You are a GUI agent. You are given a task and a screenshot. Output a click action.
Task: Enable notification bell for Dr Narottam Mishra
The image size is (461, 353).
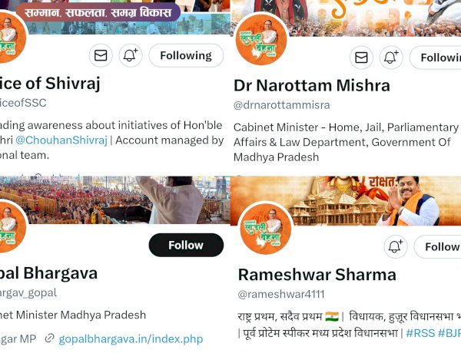point(391,58)
